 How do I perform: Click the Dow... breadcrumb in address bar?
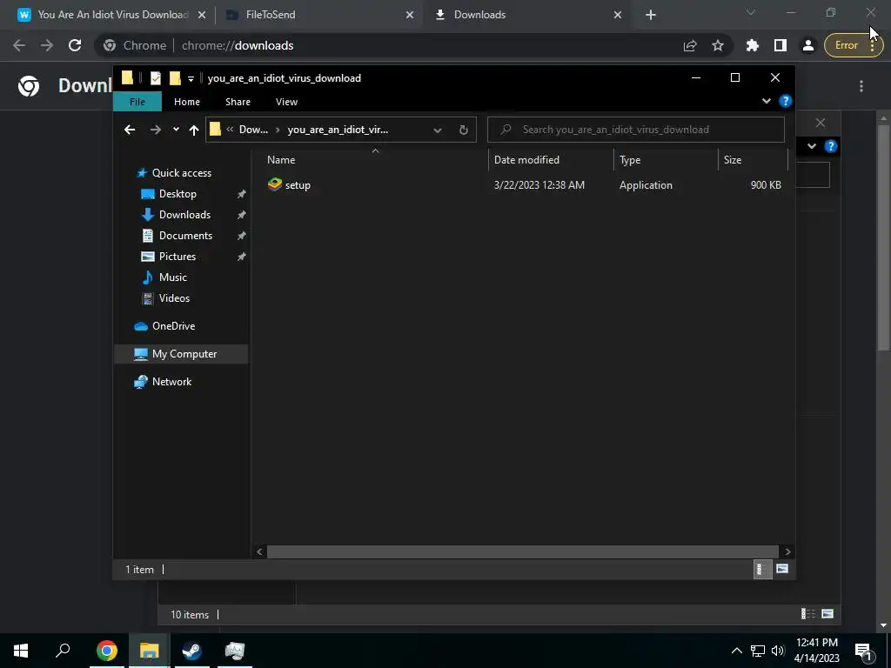[x=253, y=130]
